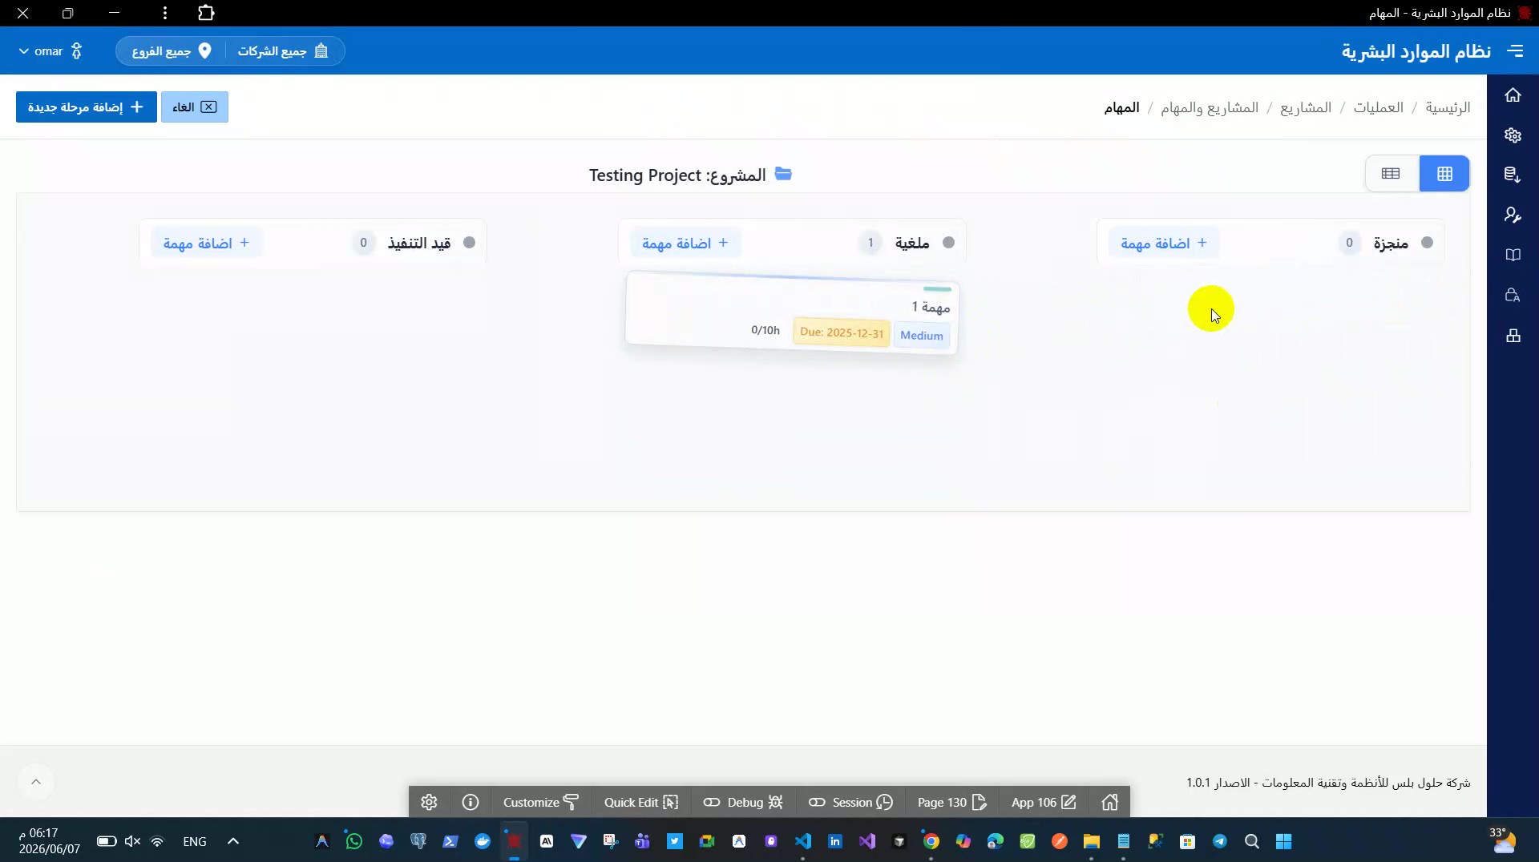Go to العمليات breadcrumb link

point(1379,107)
